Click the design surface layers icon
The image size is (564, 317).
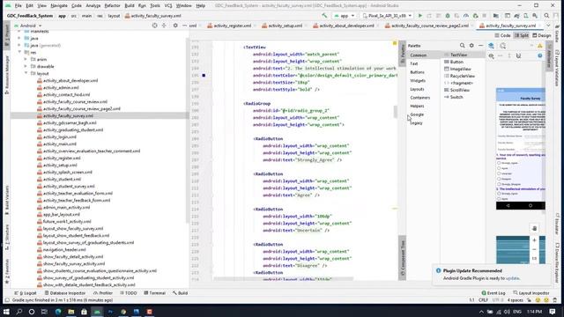[491, 46]
